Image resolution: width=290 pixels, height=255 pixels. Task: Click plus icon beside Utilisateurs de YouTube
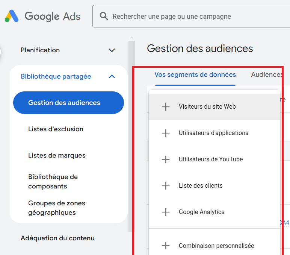click(166, 159)
